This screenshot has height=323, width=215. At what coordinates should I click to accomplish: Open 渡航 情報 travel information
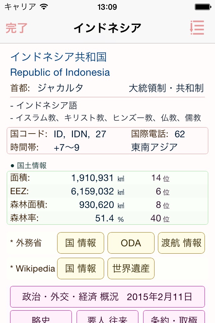181,243
